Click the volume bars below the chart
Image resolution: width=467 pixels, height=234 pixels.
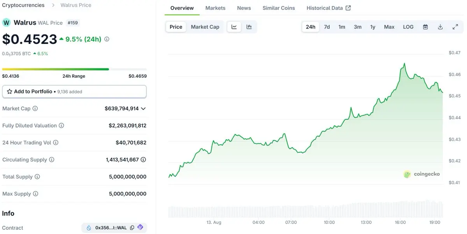pos(306,209)
